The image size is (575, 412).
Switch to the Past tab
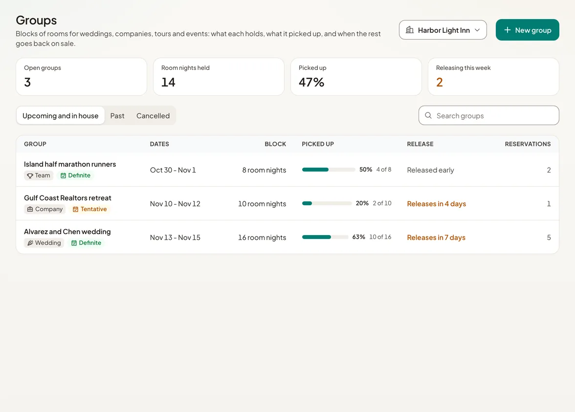point(117,116)
